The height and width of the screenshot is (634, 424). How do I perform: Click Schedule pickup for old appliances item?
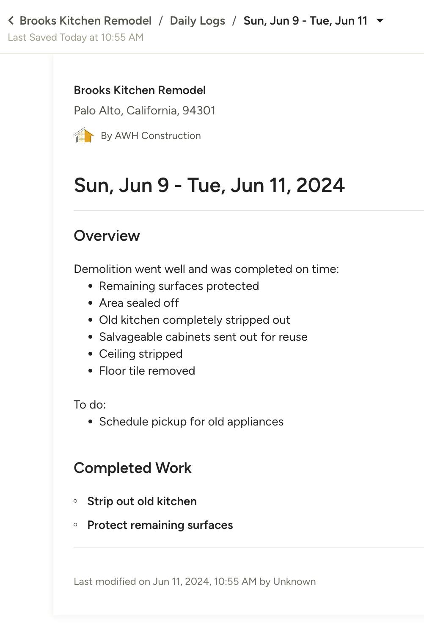click(x=191, y=422)
